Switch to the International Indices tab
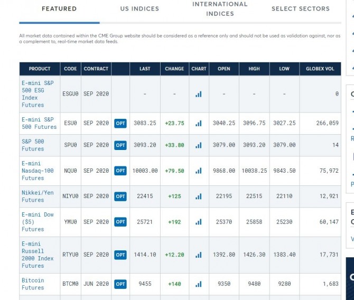The width and height of the screenshot is (354, 300). pos(220,9)
